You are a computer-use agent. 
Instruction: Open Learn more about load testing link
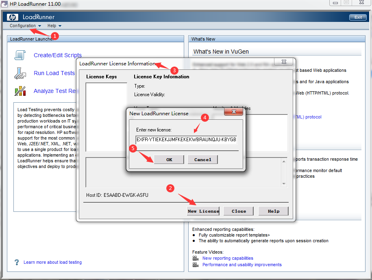[53, 262]
